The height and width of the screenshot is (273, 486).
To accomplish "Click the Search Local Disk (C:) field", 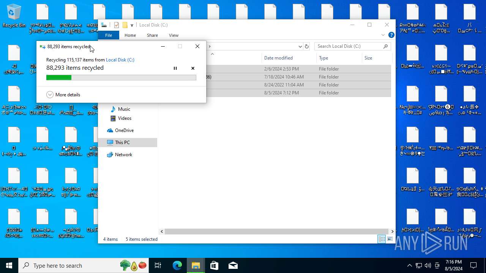I will pyautogui.click(x=352, y=46).
